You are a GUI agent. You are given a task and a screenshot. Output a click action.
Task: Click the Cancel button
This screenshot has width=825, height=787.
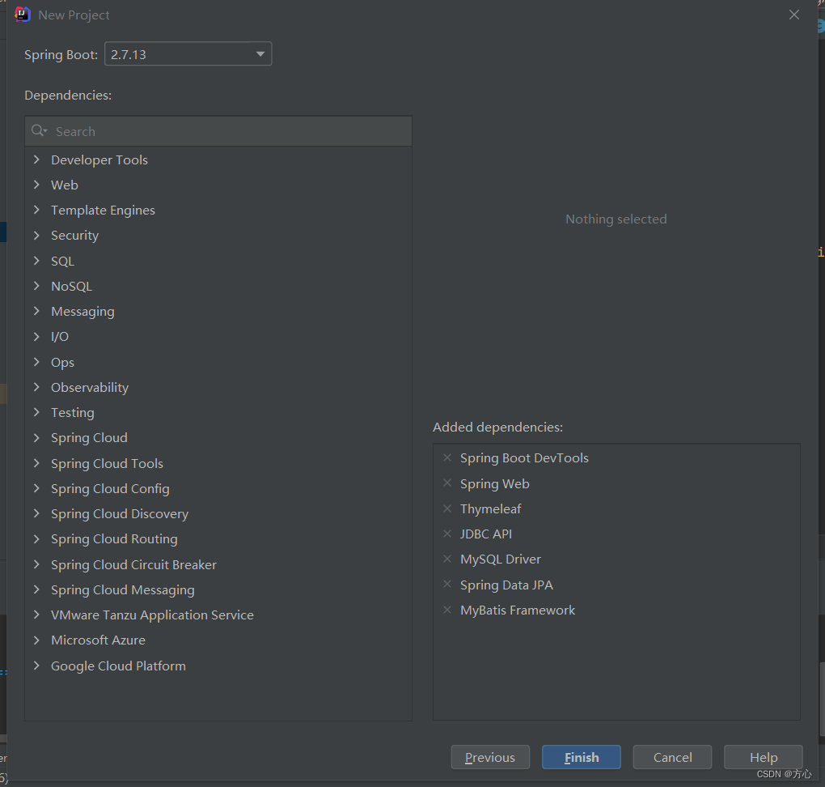click(x=672, y=757)
